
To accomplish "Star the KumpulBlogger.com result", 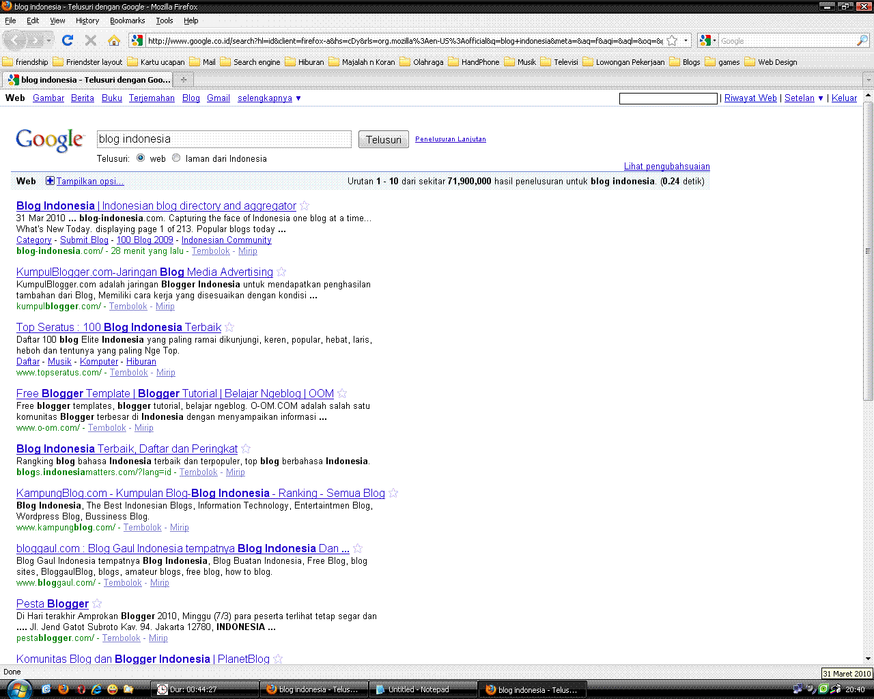I will (281, 272).
